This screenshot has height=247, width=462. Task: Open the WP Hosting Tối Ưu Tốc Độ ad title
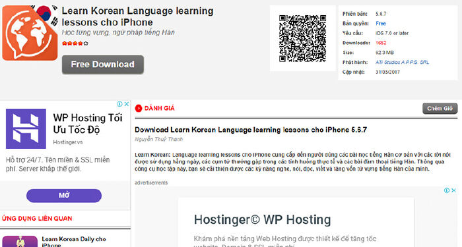point(88,124)
